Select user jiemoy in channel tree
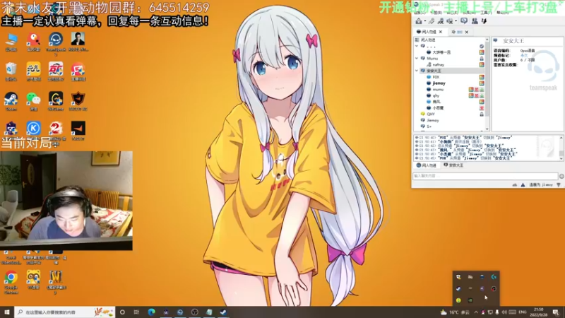 (439, 83)
